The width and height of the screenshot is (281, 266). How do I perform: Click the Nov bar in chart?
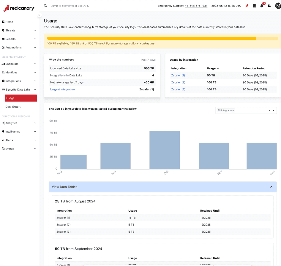[x=214, y=156]
